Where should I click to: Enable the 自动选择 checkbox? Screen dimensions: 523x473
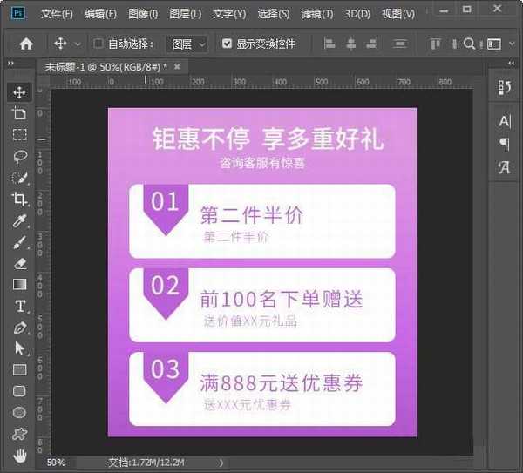click(98, 44)
